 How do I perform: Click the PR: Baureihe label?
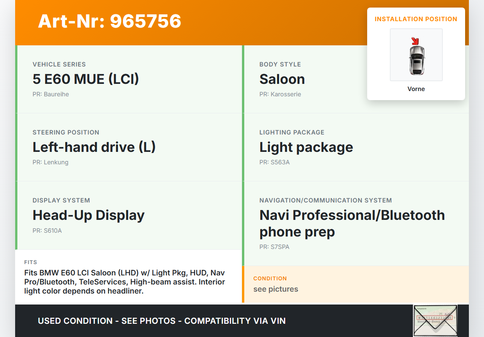coord(51,94)
